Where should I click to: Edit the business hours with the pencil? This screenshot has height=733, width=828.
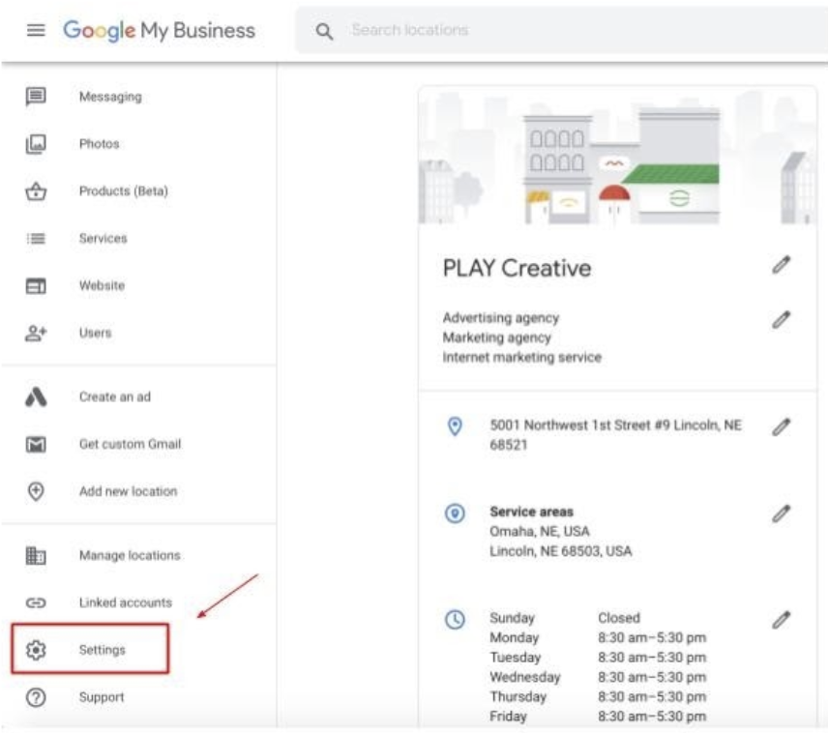[x=781, y=620]
